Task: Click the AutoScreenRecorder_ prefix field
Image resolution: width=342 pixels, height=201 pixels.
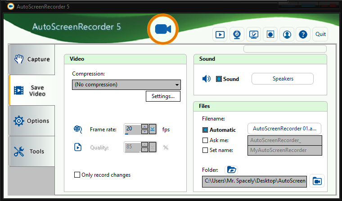Action: 285,140
